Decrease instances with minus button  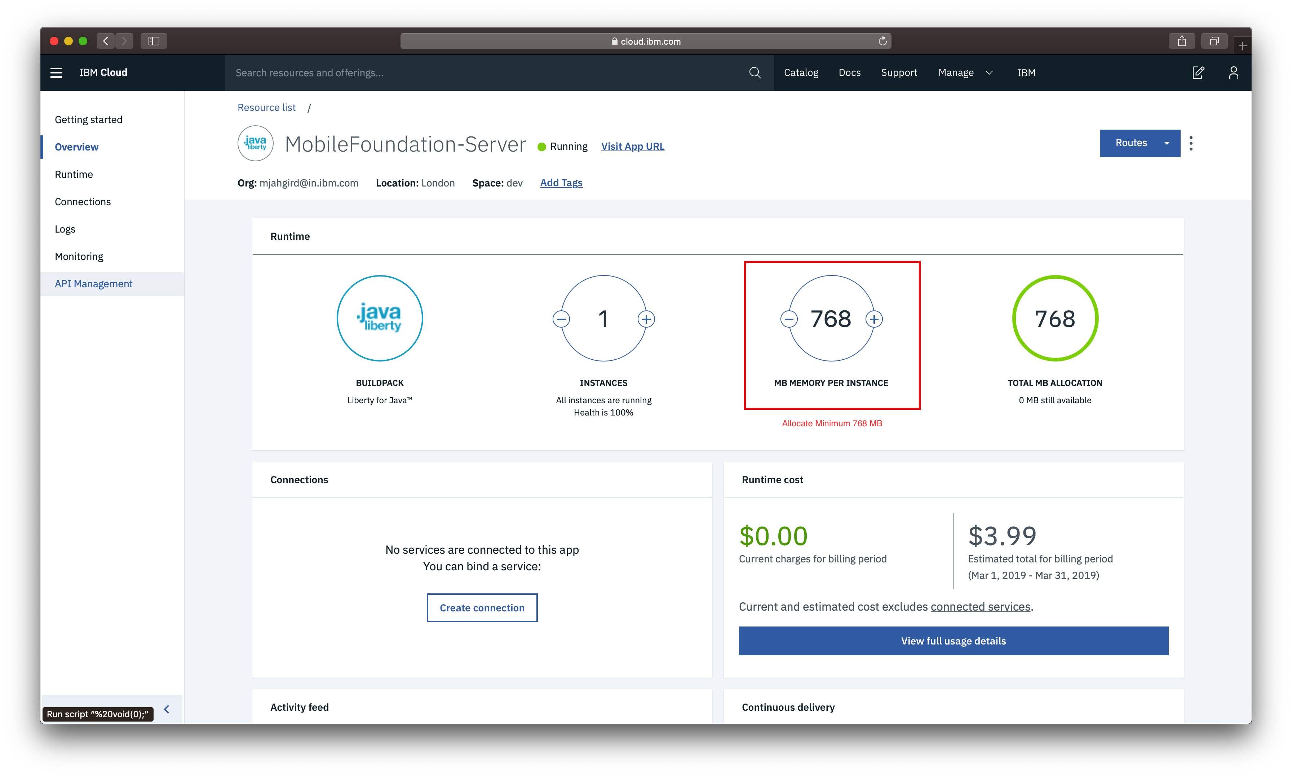click(x=561, y=319)
